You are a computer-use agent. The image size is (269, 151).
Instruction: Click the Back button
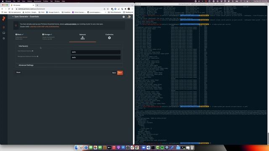coord(114,73)
